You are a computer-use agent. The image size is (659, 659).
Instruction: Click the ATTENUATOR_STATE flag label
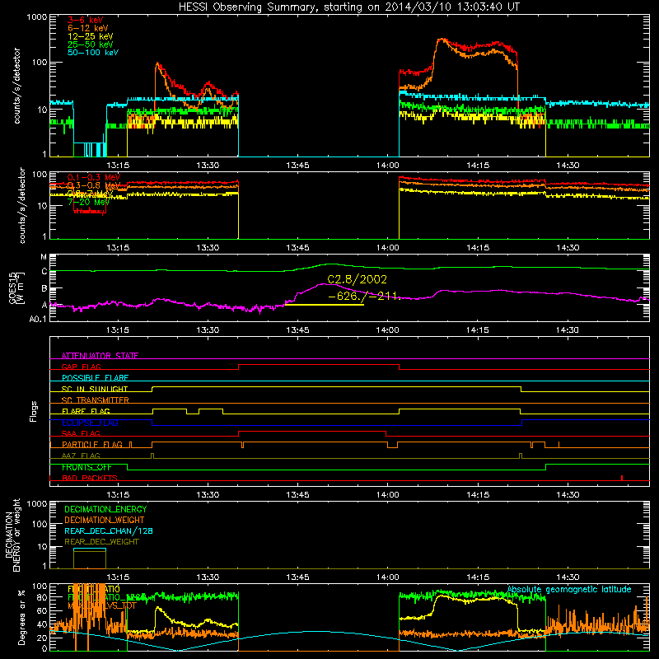(100, 356)
